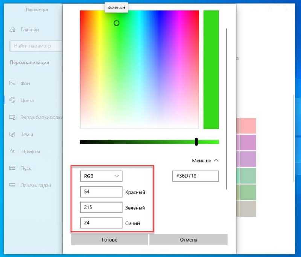Click the Найти параметр search box
The image size is (301, 257).
36,46
